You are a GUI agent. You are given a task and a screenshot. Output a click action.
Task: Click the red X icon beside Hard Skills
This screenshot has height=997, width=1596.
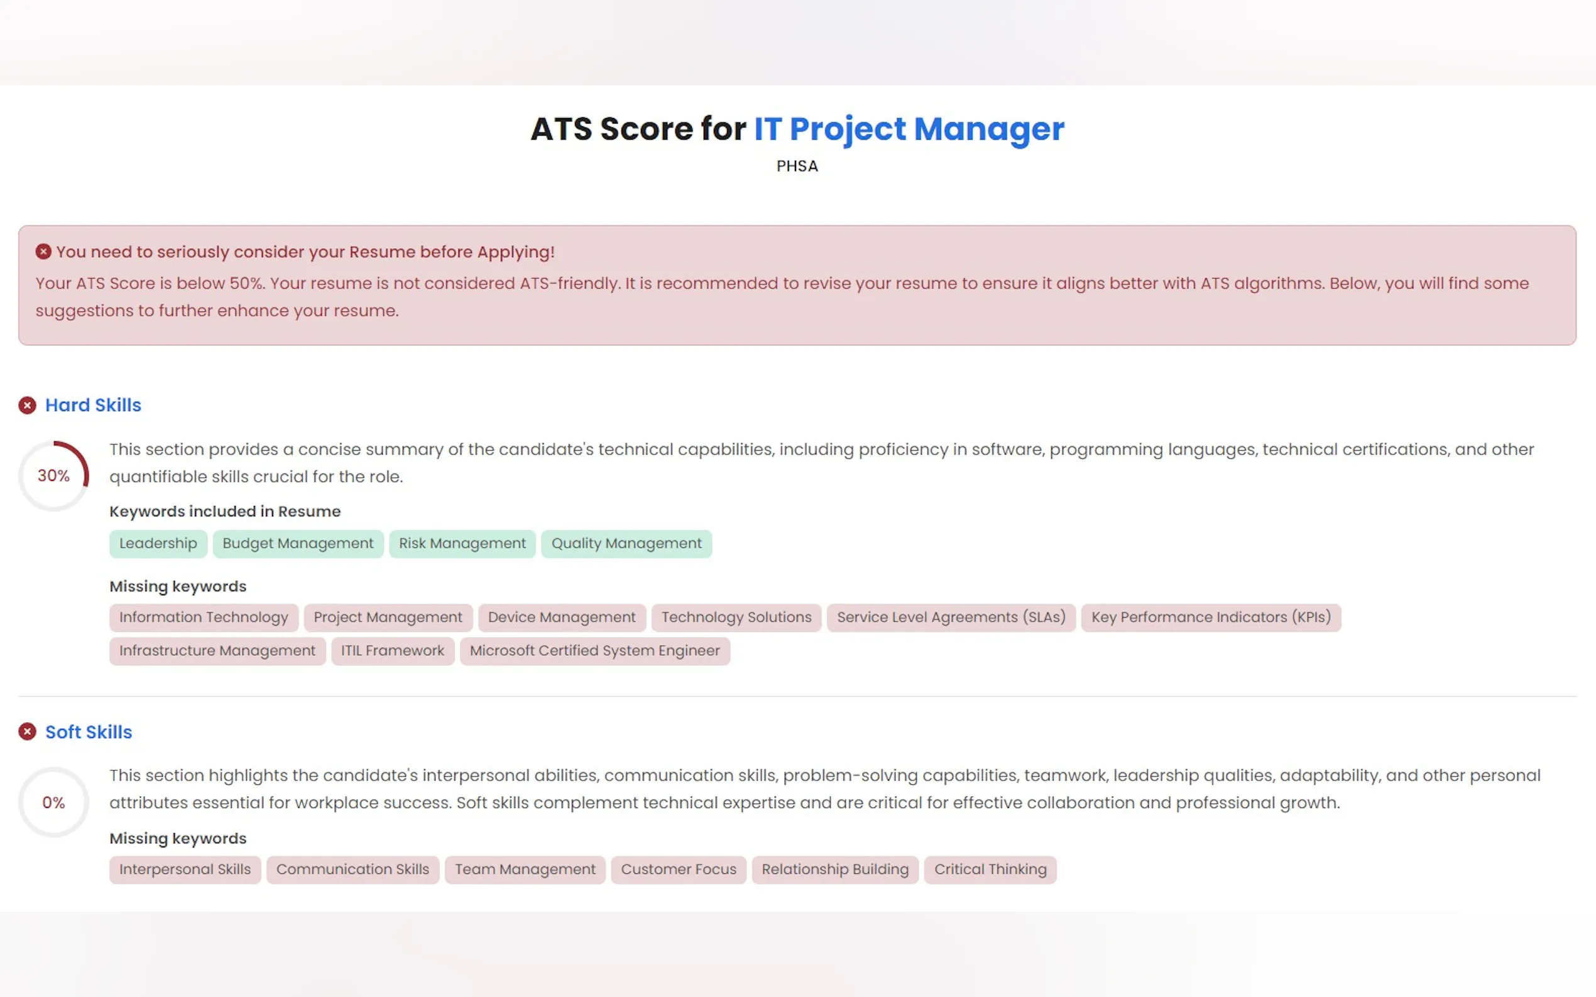pyautogui.click(x=27, y=405)
